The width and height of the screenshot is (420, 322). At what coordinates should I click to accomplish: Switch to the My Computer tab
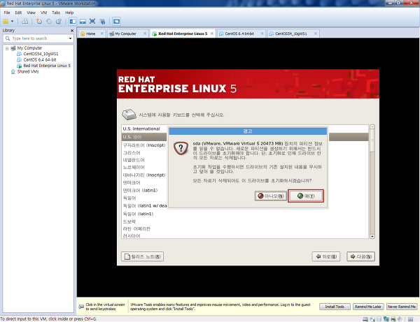[125, 34]
